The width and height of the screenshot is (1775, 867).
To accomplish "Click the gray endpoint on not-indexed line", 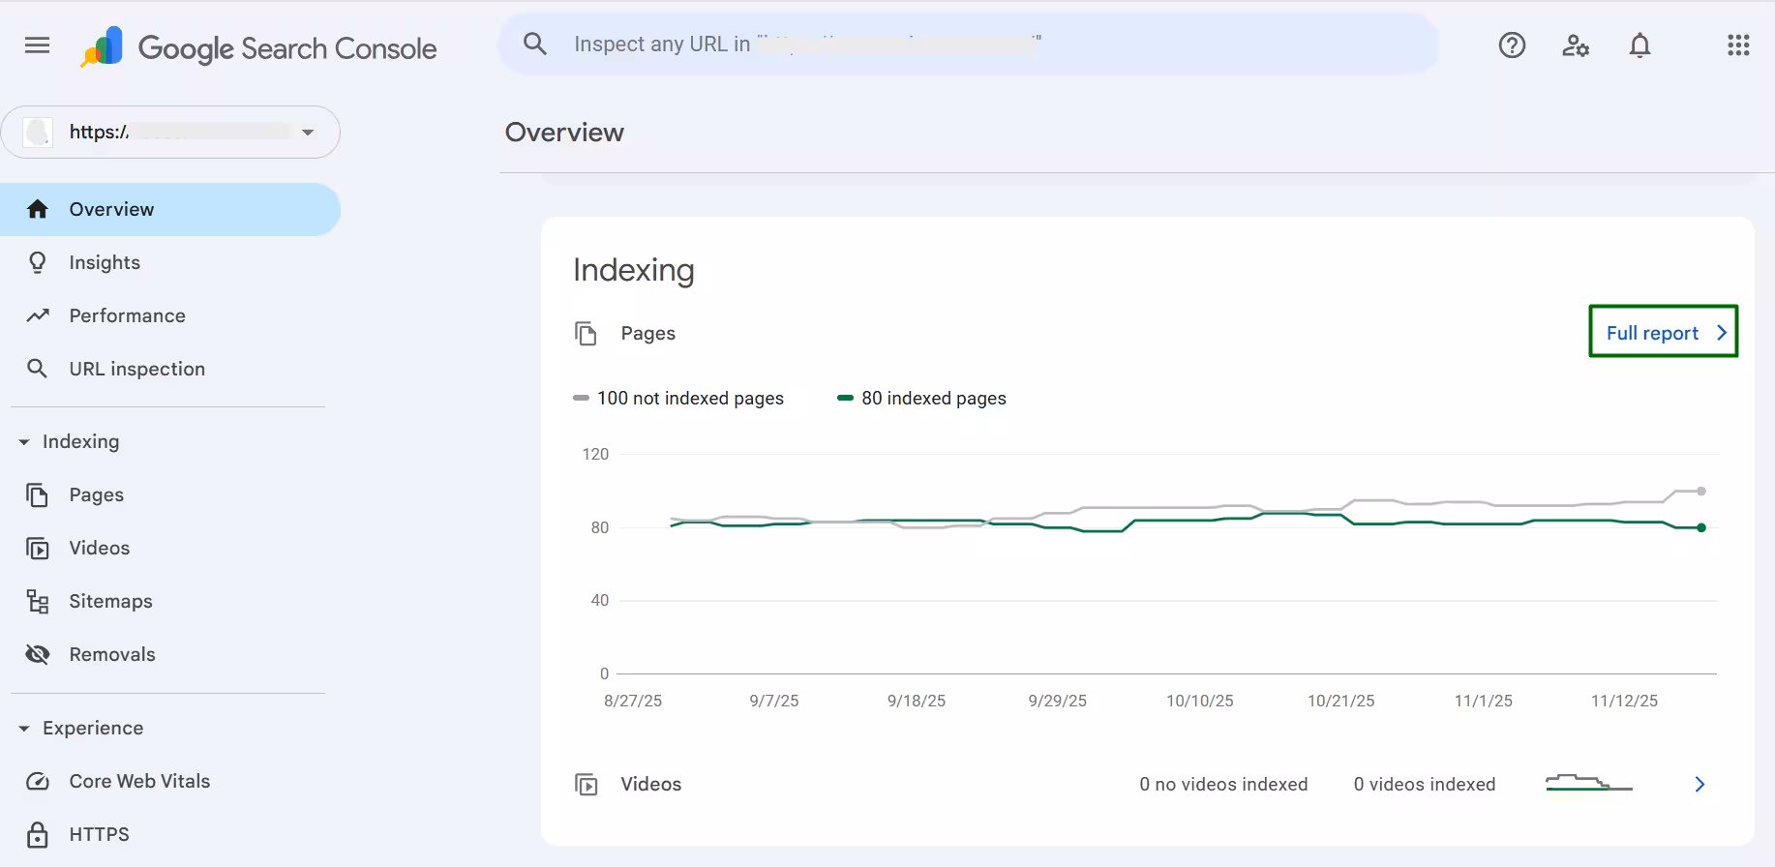I will tap(1701, 491).
